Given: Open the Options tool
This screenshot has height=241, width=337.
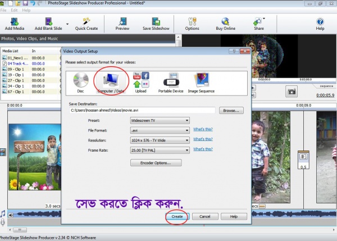Looking at the screenshot, I should (x=192, y=24).
